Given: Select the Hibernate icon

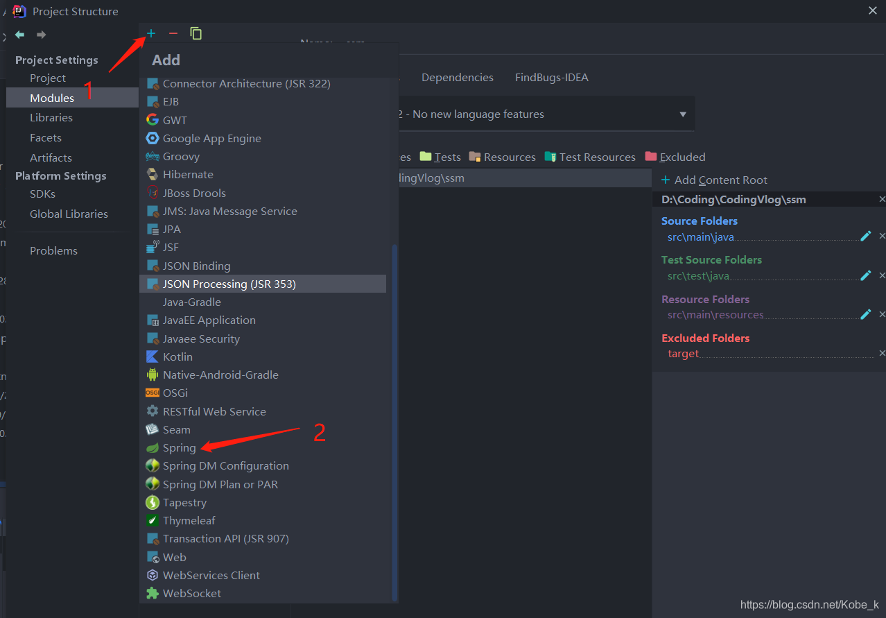Looking at the screenshot, I should [153, 175].
